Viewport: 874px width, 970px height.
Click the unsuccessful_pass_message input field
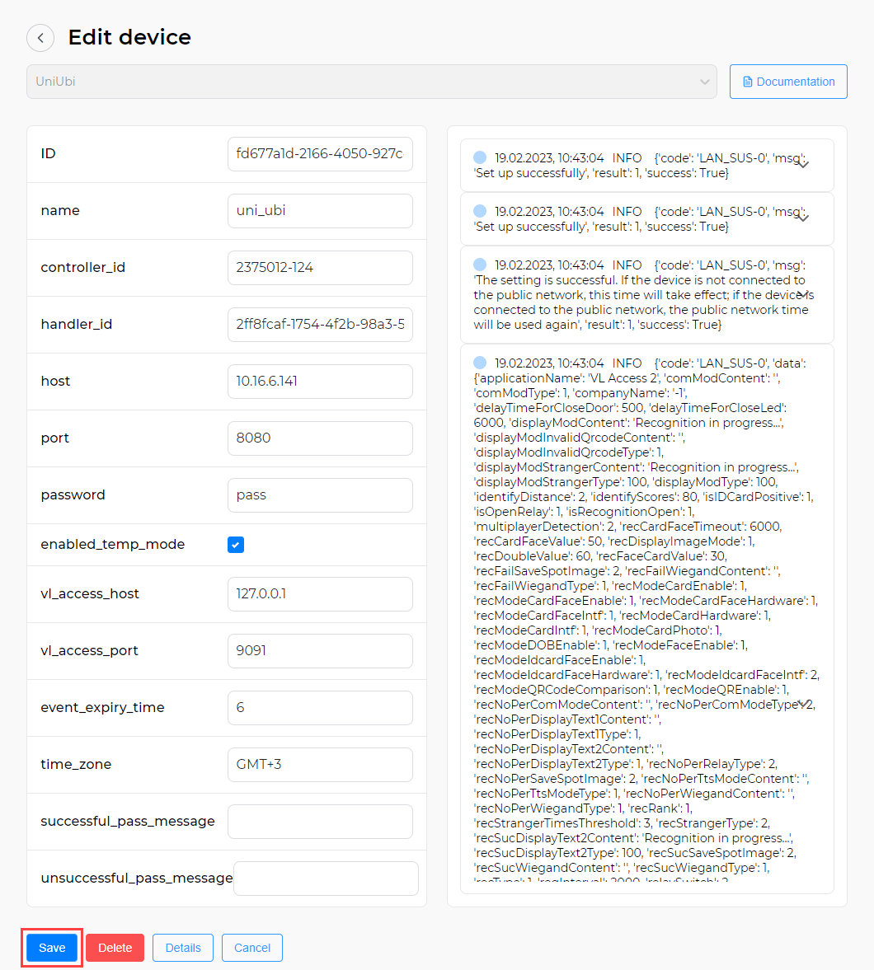pos(326,879)
